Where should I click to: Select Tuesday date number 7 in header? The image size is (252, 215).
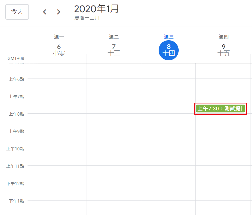tap(114, 47)
